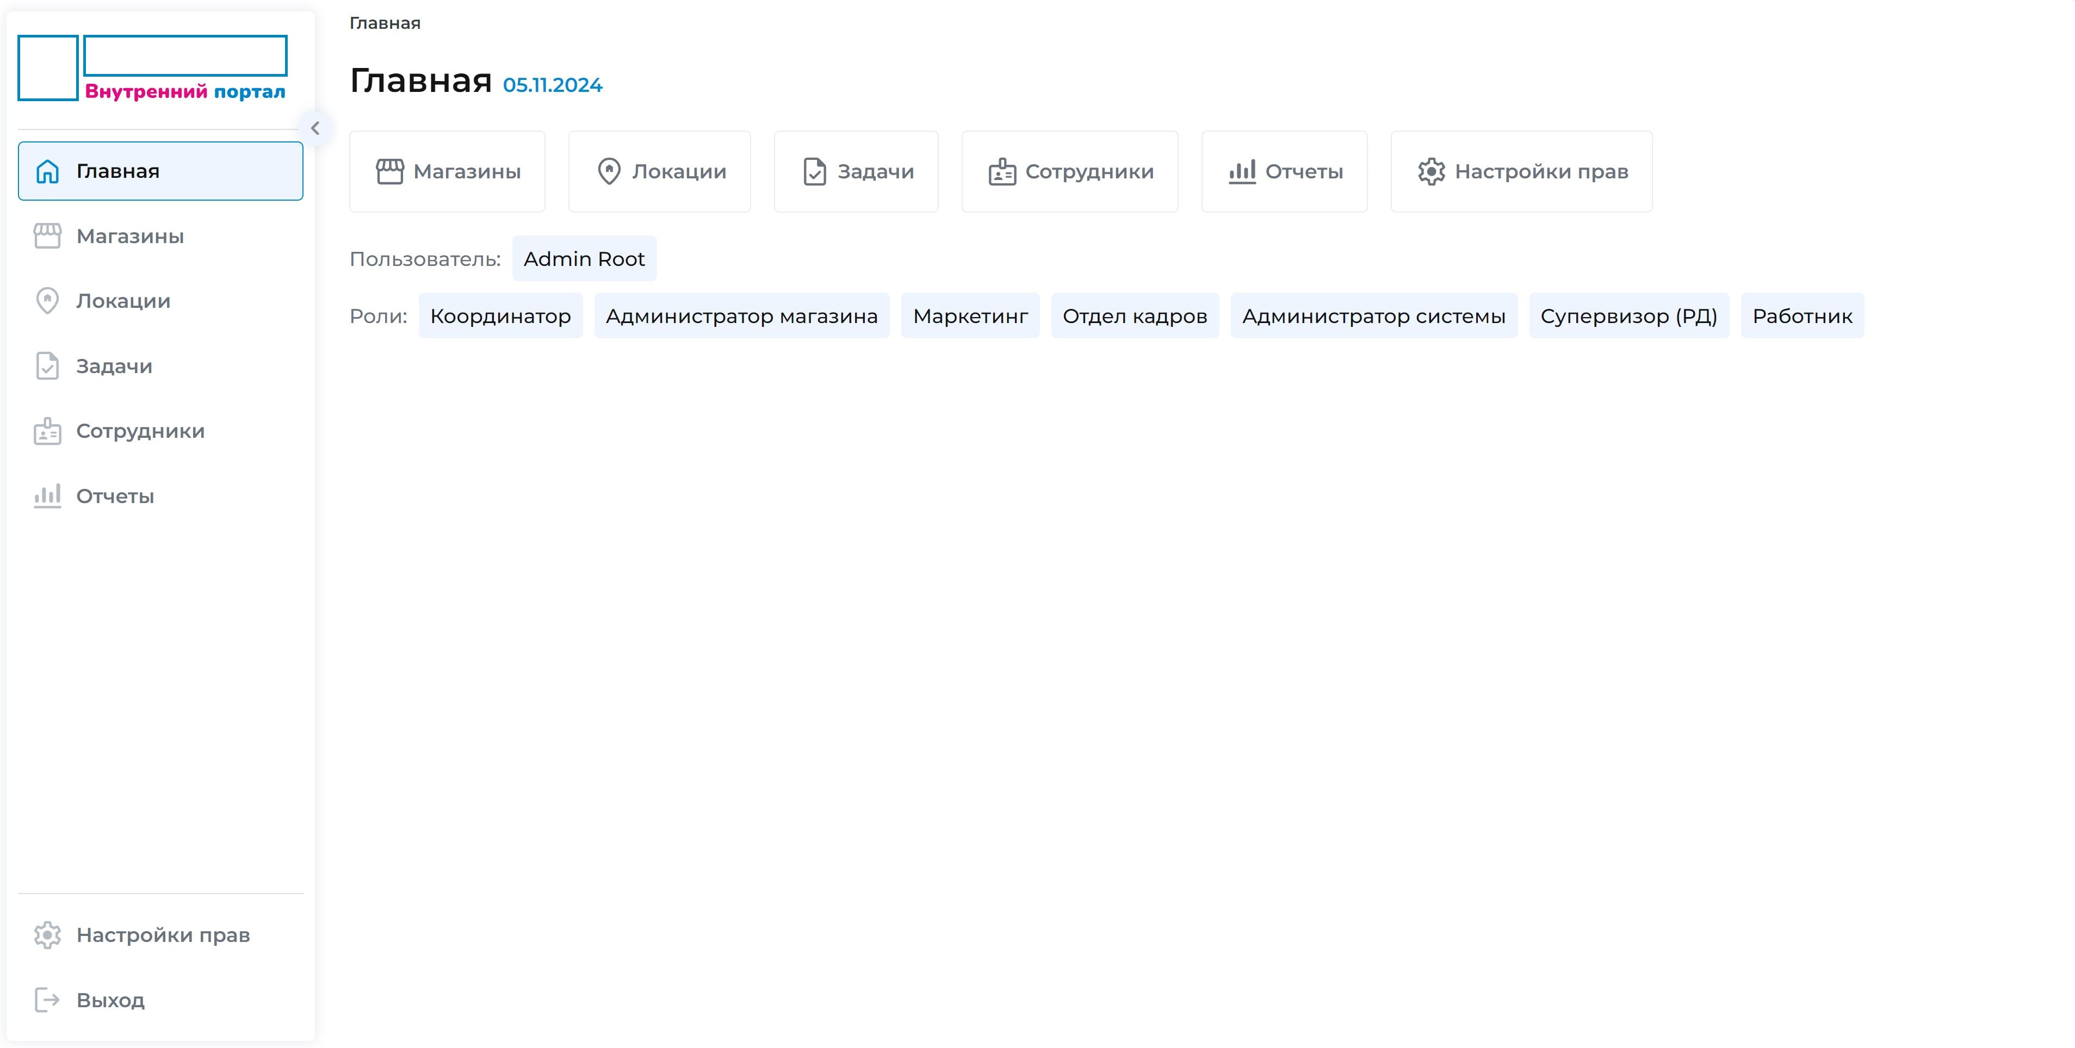Click the Пользователь: label
2075x1048 pixels.
[x=425, y=258]
